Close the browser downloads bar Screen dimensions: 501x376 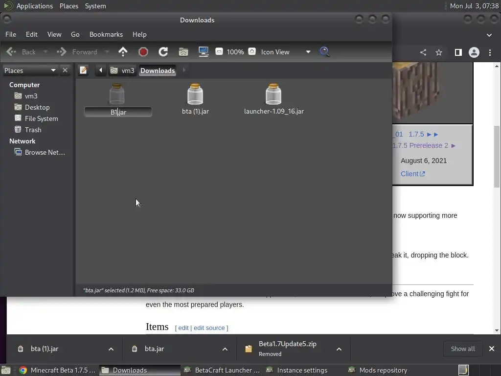pyautogui.click(x=491, y=349)
